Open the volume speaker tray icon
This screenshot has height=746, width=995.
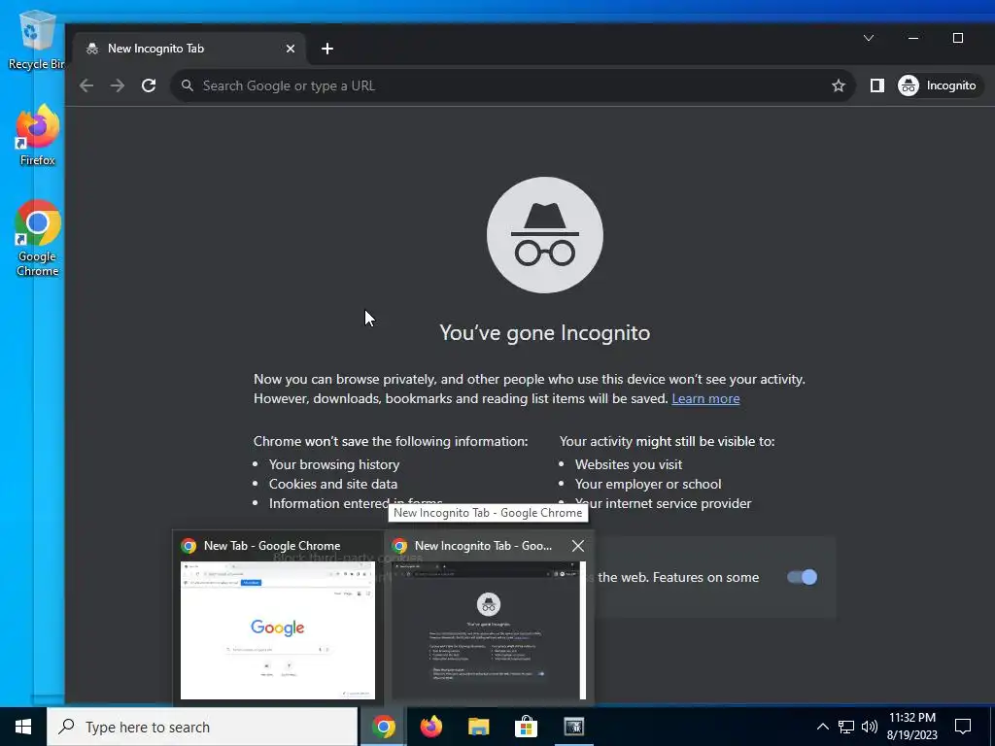[870, 727]
